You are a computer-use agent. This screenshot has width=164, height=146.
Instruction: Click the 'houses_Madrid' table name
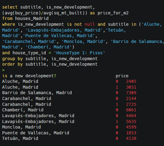pyautogui.click(x=32, y=18)
